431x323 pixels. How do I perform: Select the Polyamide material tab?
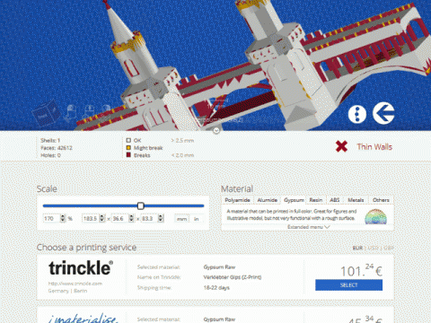point(237,200)
